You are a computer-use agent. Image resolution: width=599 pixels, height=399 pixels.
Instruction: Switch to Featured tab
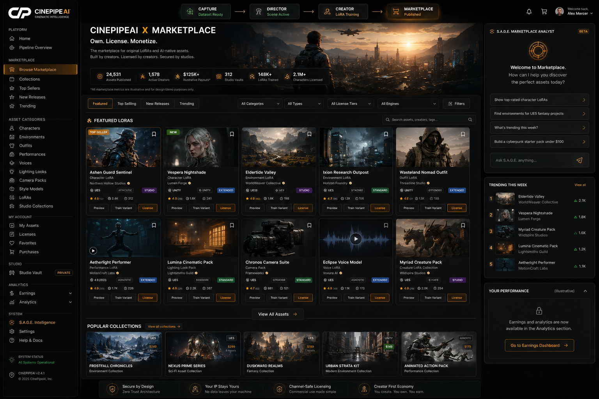pos(100,104)
